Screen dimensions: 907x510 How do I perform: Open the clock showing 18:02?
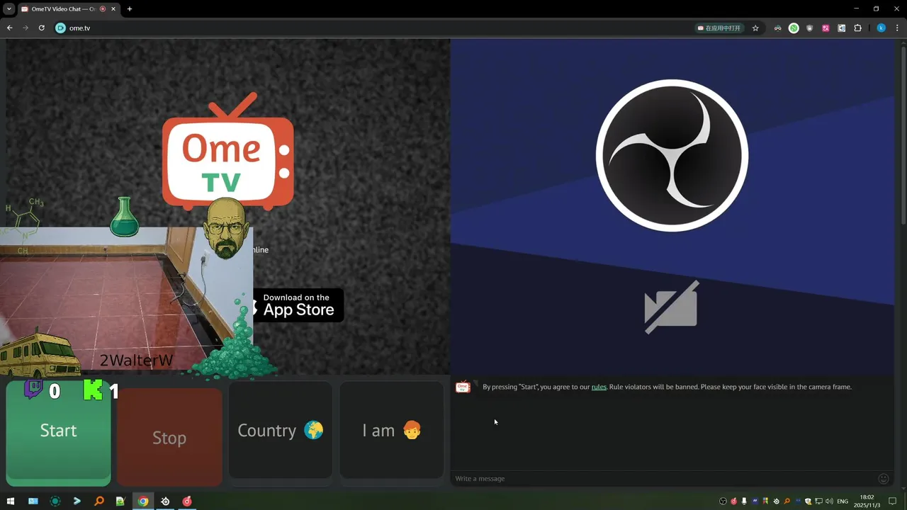(867, 501)
